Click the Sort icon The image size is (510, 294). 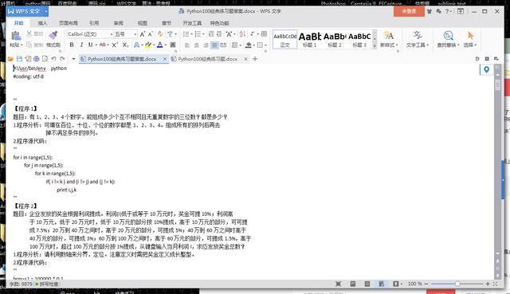(242, 33)
